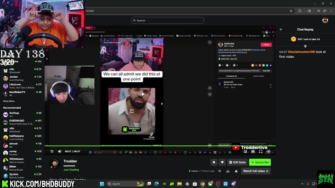Like the TikTok video heart icon
Screen dimensions: 335x188
pyautogui.click(x=220, y=65)
